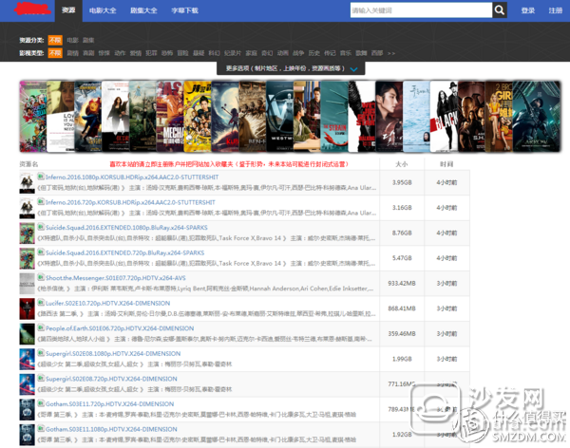Filter genre by 动作

click(120, 53)
